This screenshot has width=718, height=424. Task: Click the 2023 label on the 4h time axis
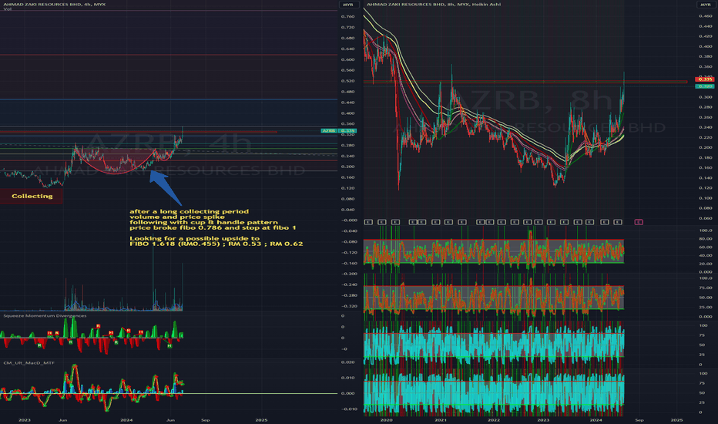pos(25,420)
